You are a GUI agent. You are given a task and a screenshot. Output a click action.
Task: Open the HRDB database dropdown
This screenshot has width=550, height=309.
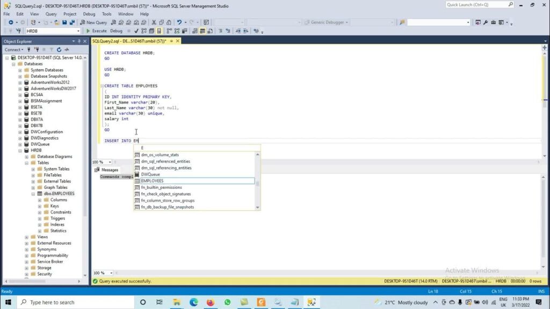pyautogui.click(x=78, y=31)
